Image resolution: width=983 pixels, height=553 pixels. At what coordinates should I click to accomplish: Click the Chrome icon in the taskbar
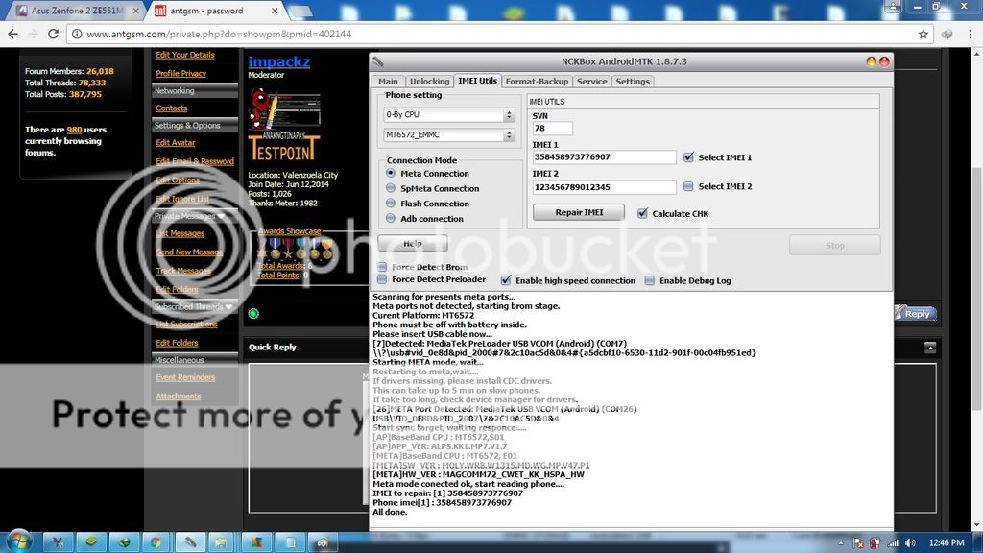[156, 541]
